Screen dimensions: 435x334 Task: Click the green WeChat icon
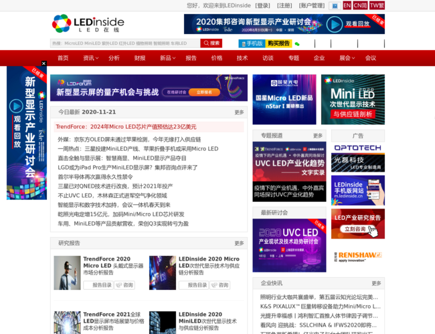click(297, 44)
